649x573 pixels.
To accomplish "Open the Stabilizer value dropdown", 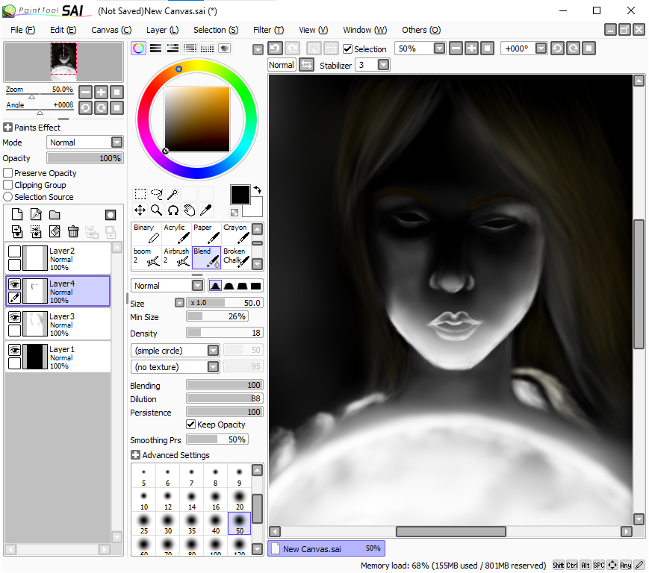I will tap(384, 65).
